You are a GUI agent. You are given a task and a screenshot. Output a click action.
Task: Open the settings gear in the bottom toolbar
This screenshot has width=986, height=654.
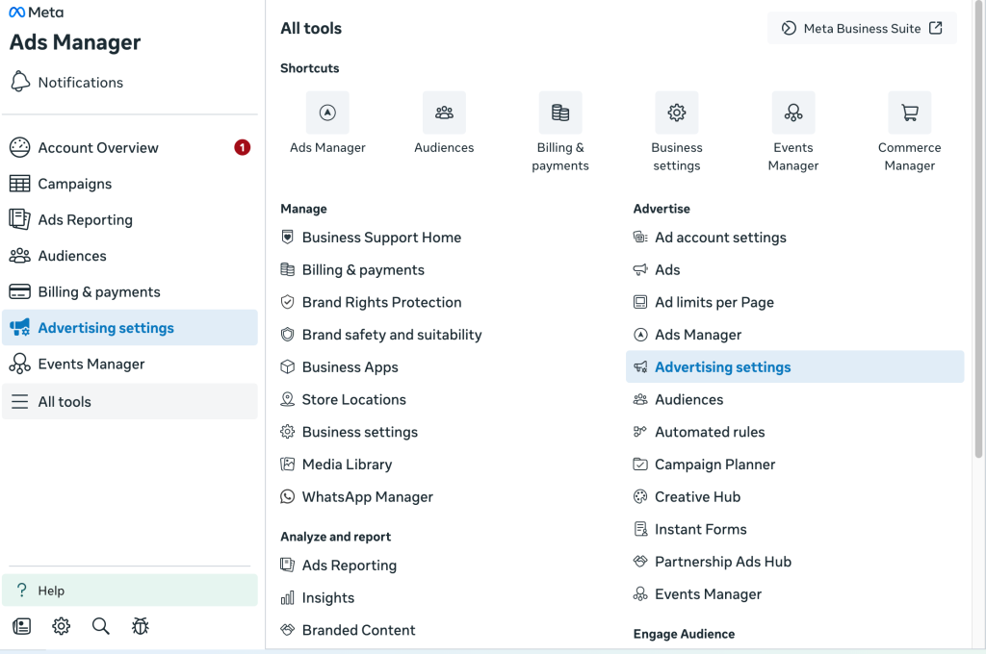pos(61,625)
